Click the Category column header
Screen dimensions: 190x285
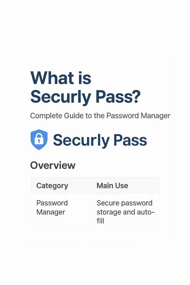(x=52, y=186)
